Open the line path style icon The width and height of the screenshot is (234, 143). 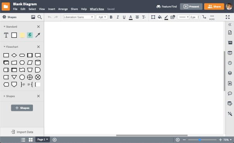pyautogui.click(x=204, y=17)
